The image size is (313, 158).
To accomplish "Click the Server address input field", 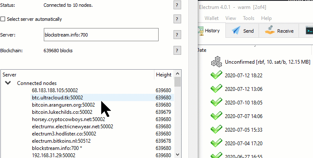I will (101, 35).
